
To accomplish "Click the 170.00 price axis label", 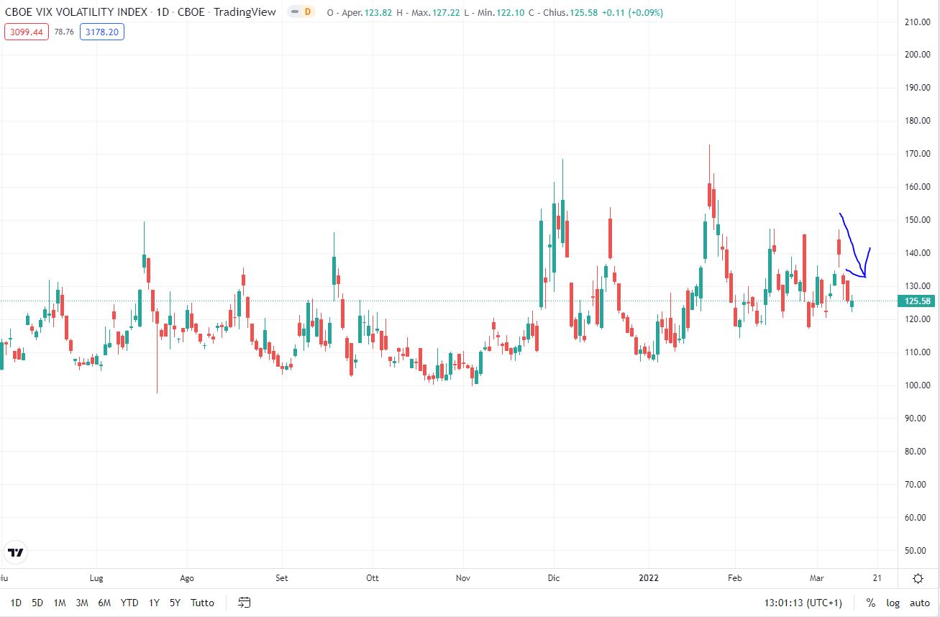I will 918,154.
